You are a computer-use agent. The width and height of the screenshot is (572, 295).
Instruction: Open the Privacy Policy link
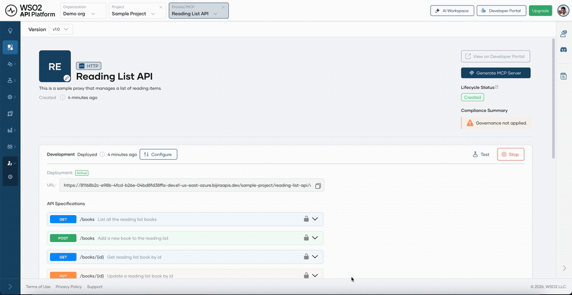69,287
